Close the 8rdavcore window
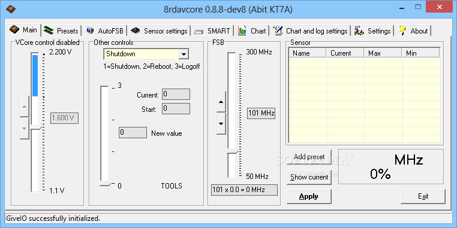The height and width of the screenshot is (228, 457). 439,7
